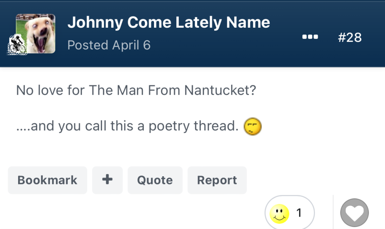Click the 'poetry thread' sentence text

[x=127, y=126]
